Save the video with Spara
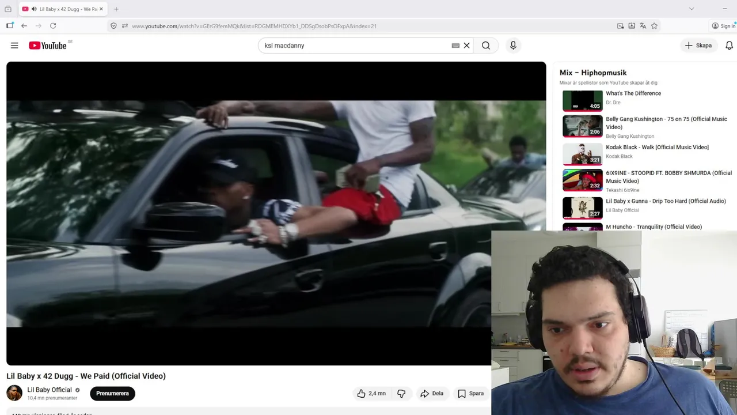This screenshot has height=415, width=737. tap(471, 393)
